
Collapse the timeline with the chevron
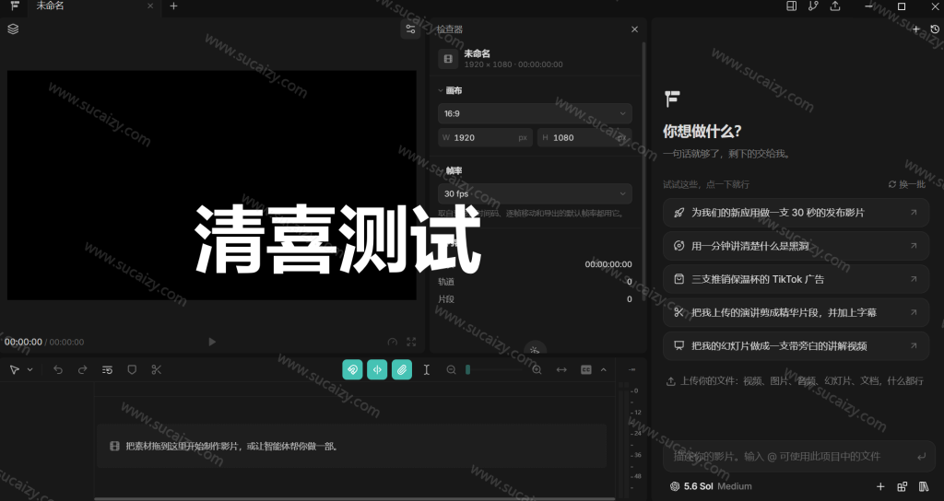click(x=603, y=370)
